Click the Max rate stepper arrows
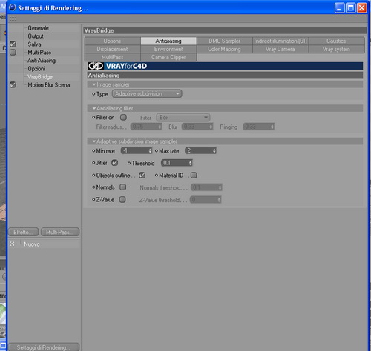371x351 pixels. point(214,150)
